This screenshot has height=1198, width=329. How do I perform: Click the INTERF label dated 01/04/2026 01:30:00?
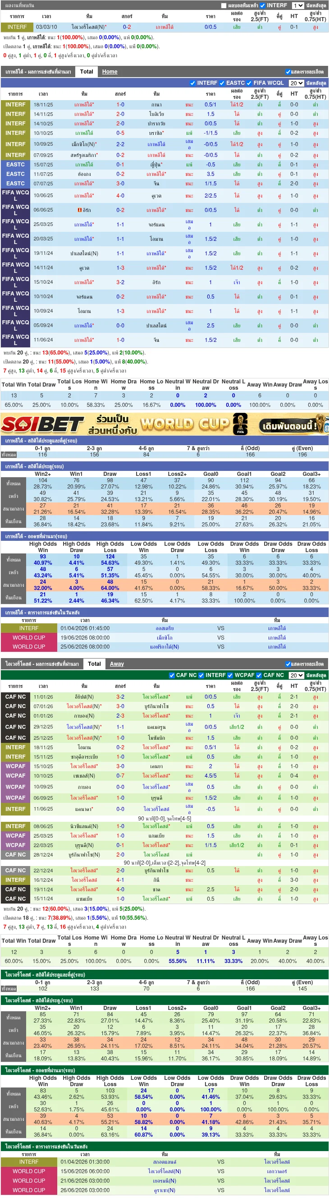pos(29,1162)
